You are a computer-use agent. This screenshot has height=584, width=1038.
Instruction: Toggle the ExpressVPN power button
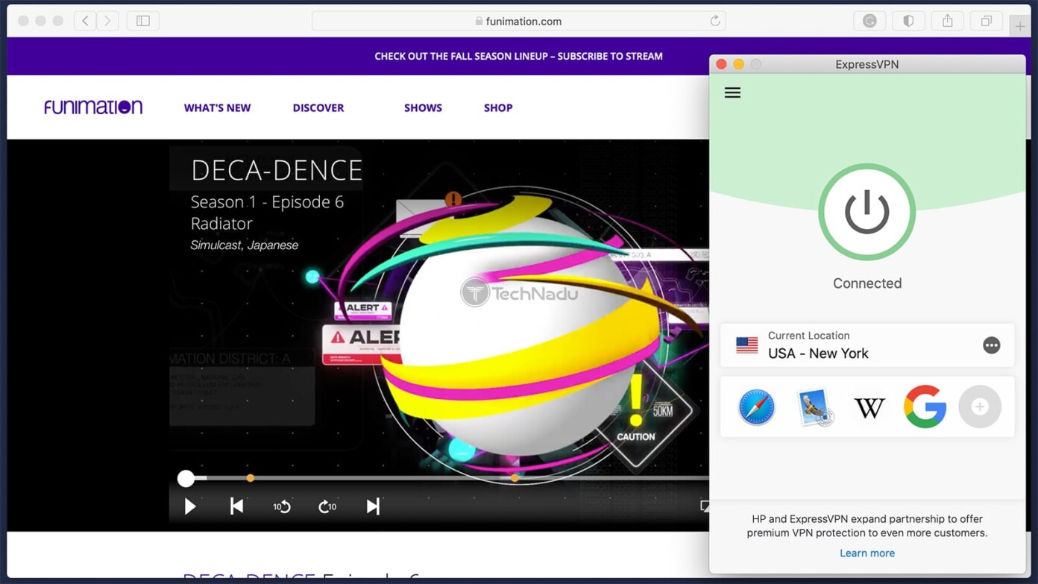866,212
